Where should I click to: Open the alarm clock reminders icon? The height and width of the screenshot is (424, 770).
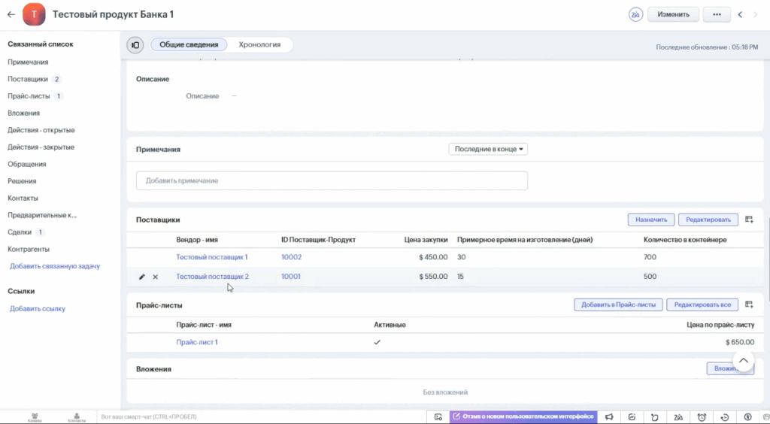pyautogui.click(x=702, y=417)
